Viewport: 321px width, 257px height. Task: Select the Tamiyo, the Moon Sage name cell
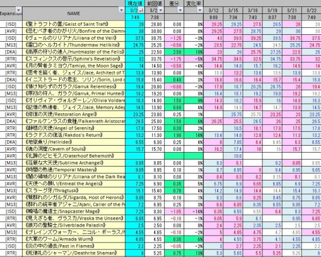[74, 66]
